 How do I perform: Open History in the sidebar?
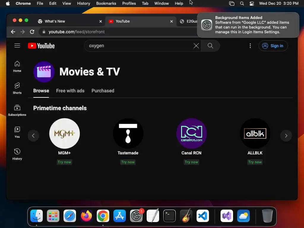tap(17, 154)
